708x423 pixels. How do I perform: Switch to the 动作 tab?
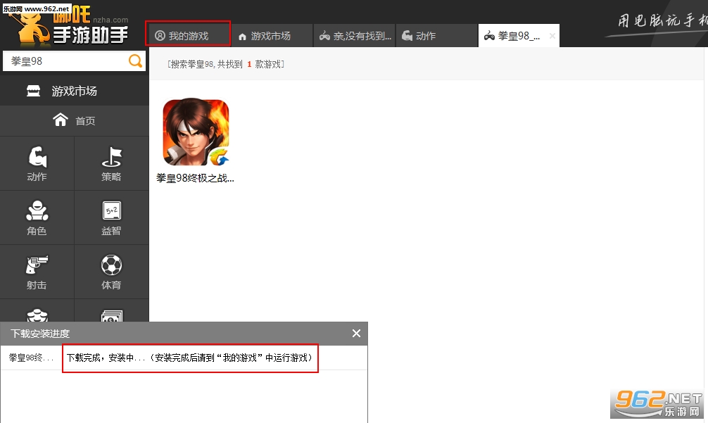click(436, 36)
